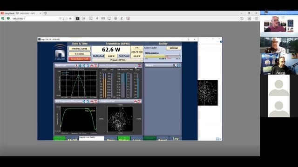Click the green Status button
The image size is (298, 167).
pyautogui.click(x=124, y=139)
